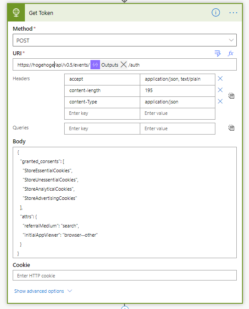Click the Outputs token label in URI
Image resolution: width=249 pixels, height=309 pixels.
110,65
